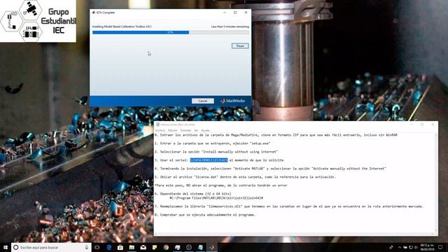This screenshot has height=252, width=448.
Task: Close the Notepad instructions window
Action: pyautogui.click(x=433, y=125)
